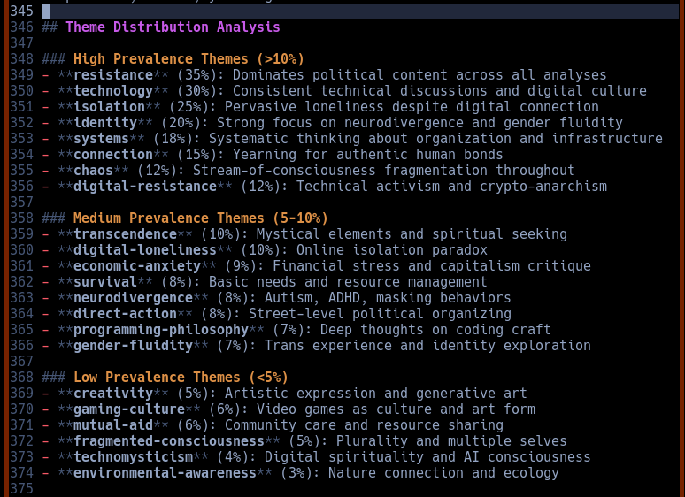Click the 'Theme Distribution Analysis' heading
The image size is (685, 497).
[172, 27]
